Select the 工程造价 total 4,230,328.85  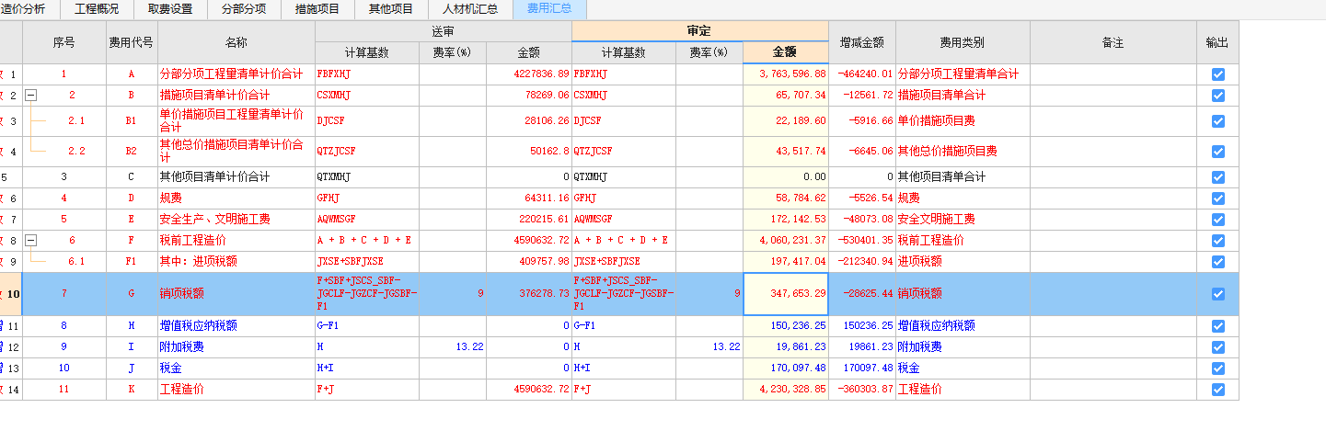[786, 390]
